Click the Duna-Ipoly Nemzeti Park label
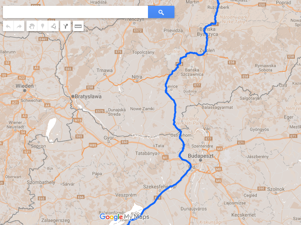Viewport: 301px width, 225px height. [189, 121]
